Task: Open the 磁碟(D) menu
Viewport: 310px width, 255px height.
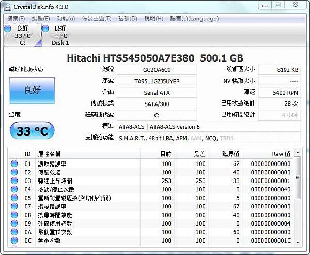Action: 128,19
